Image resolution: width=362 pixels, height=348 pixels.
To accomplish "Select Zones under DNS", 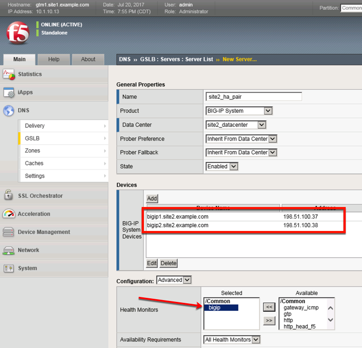I will point(63,150).
